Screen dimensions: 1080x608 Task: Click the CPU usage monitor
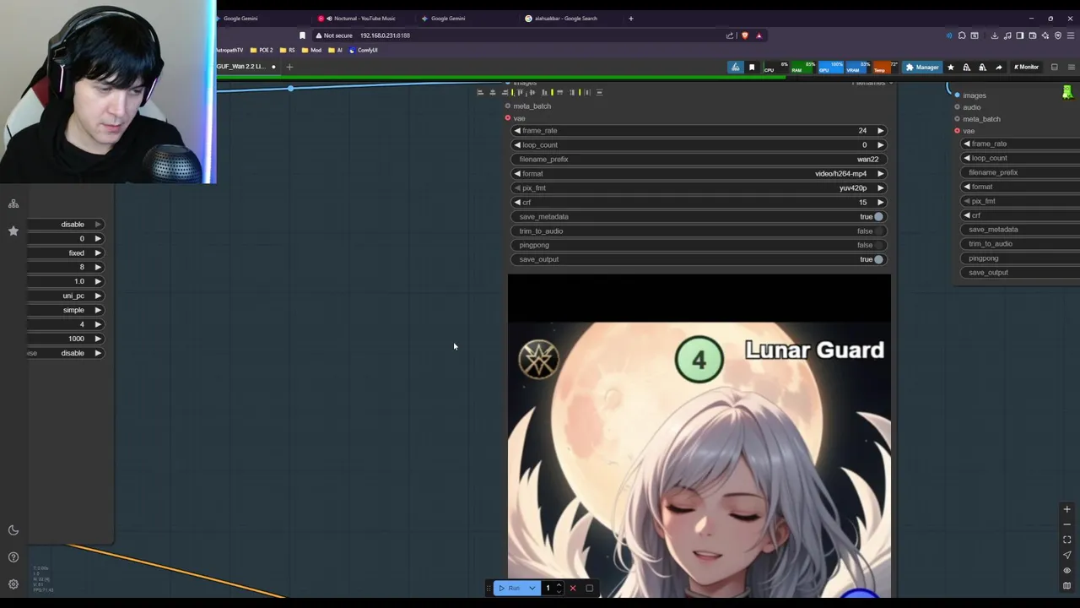[x=775, y=68]
